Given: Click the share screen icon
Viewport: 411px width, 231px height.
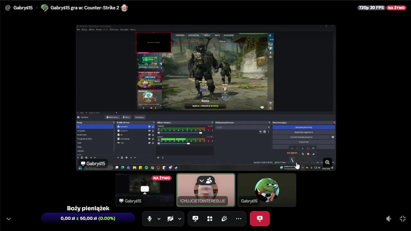Looking at the screenshot, I should click(x=195, y=218).
